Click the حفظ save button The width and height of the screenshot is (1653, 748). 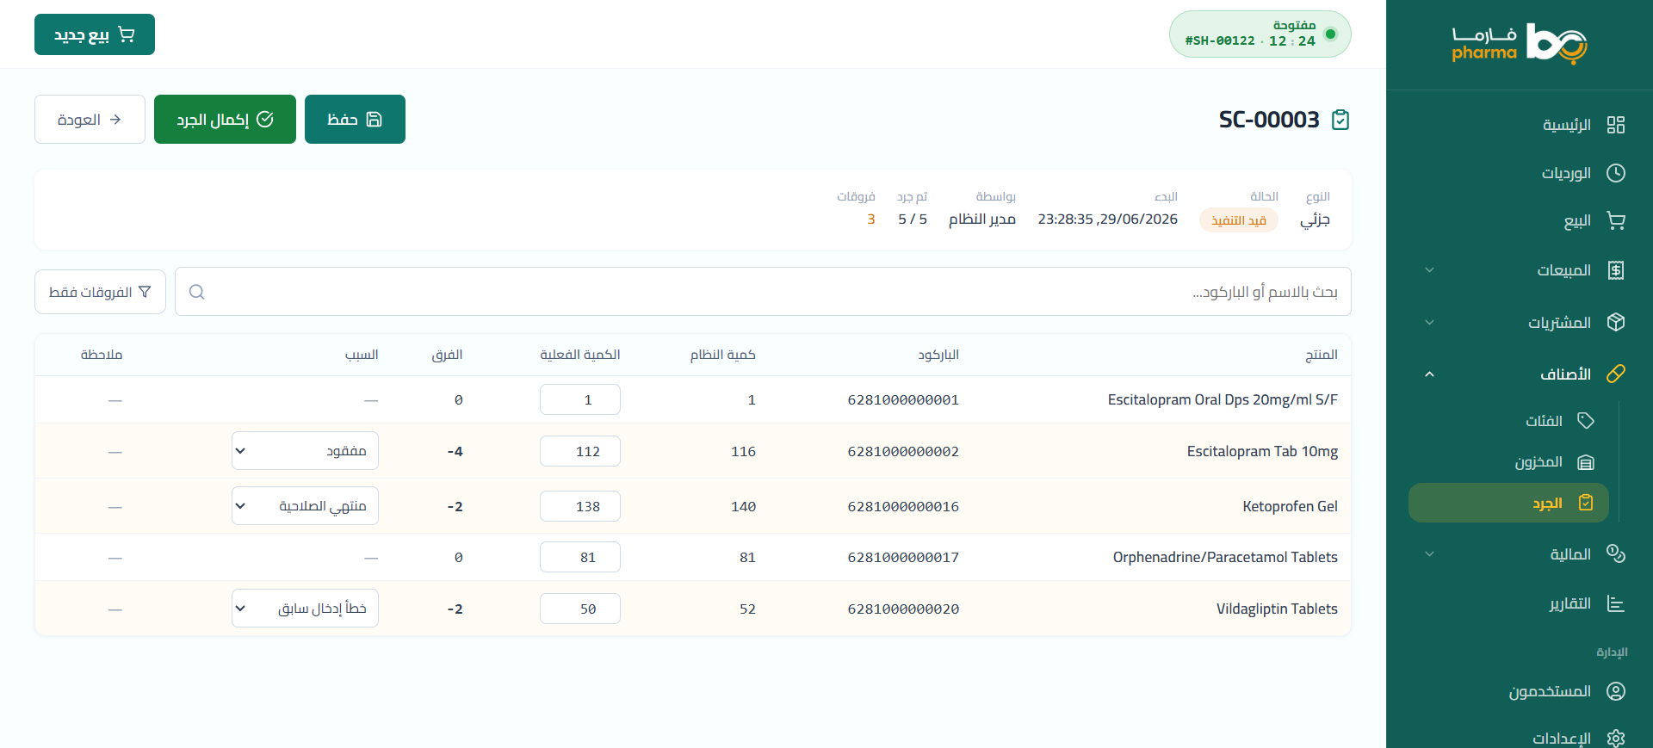(355, 119)
